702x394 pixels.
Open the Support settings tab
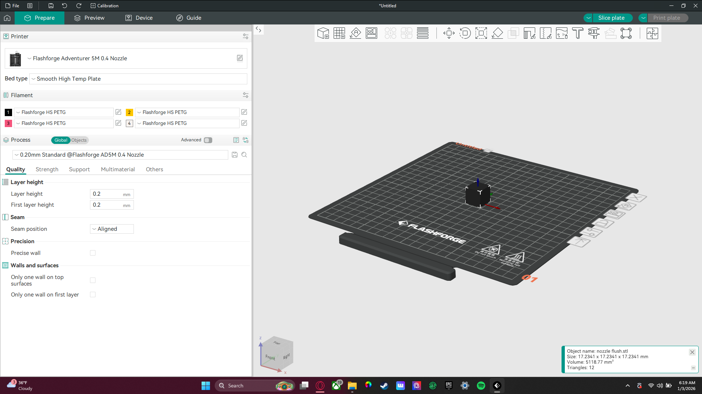79,169
